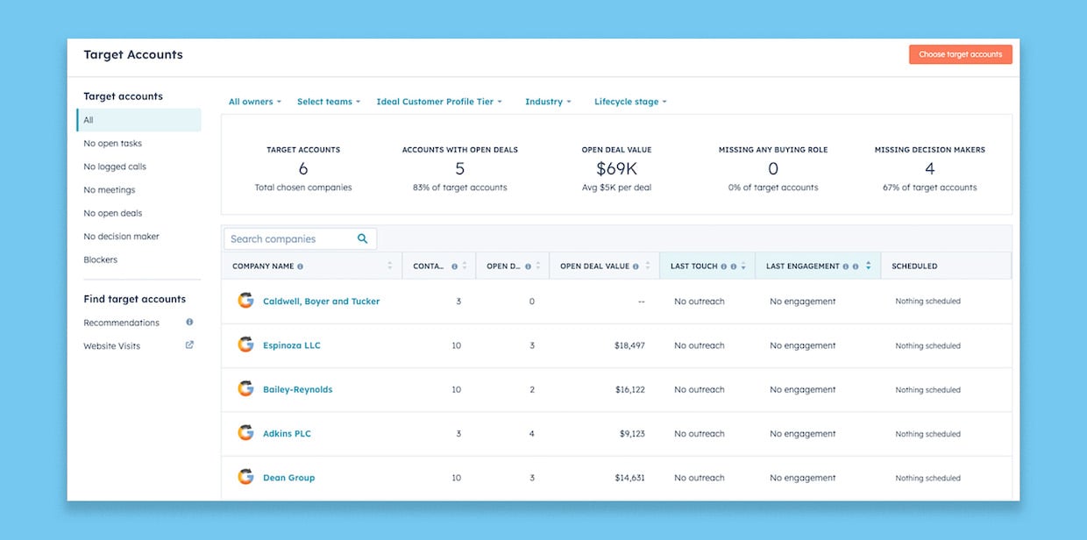Click the Google logo beside Dean Group
The image size is (1087, 540).
click(245, 477)
